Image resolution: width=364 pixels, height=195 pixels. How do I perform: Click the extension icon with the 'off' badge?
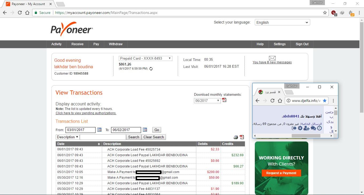click(351, 13)
